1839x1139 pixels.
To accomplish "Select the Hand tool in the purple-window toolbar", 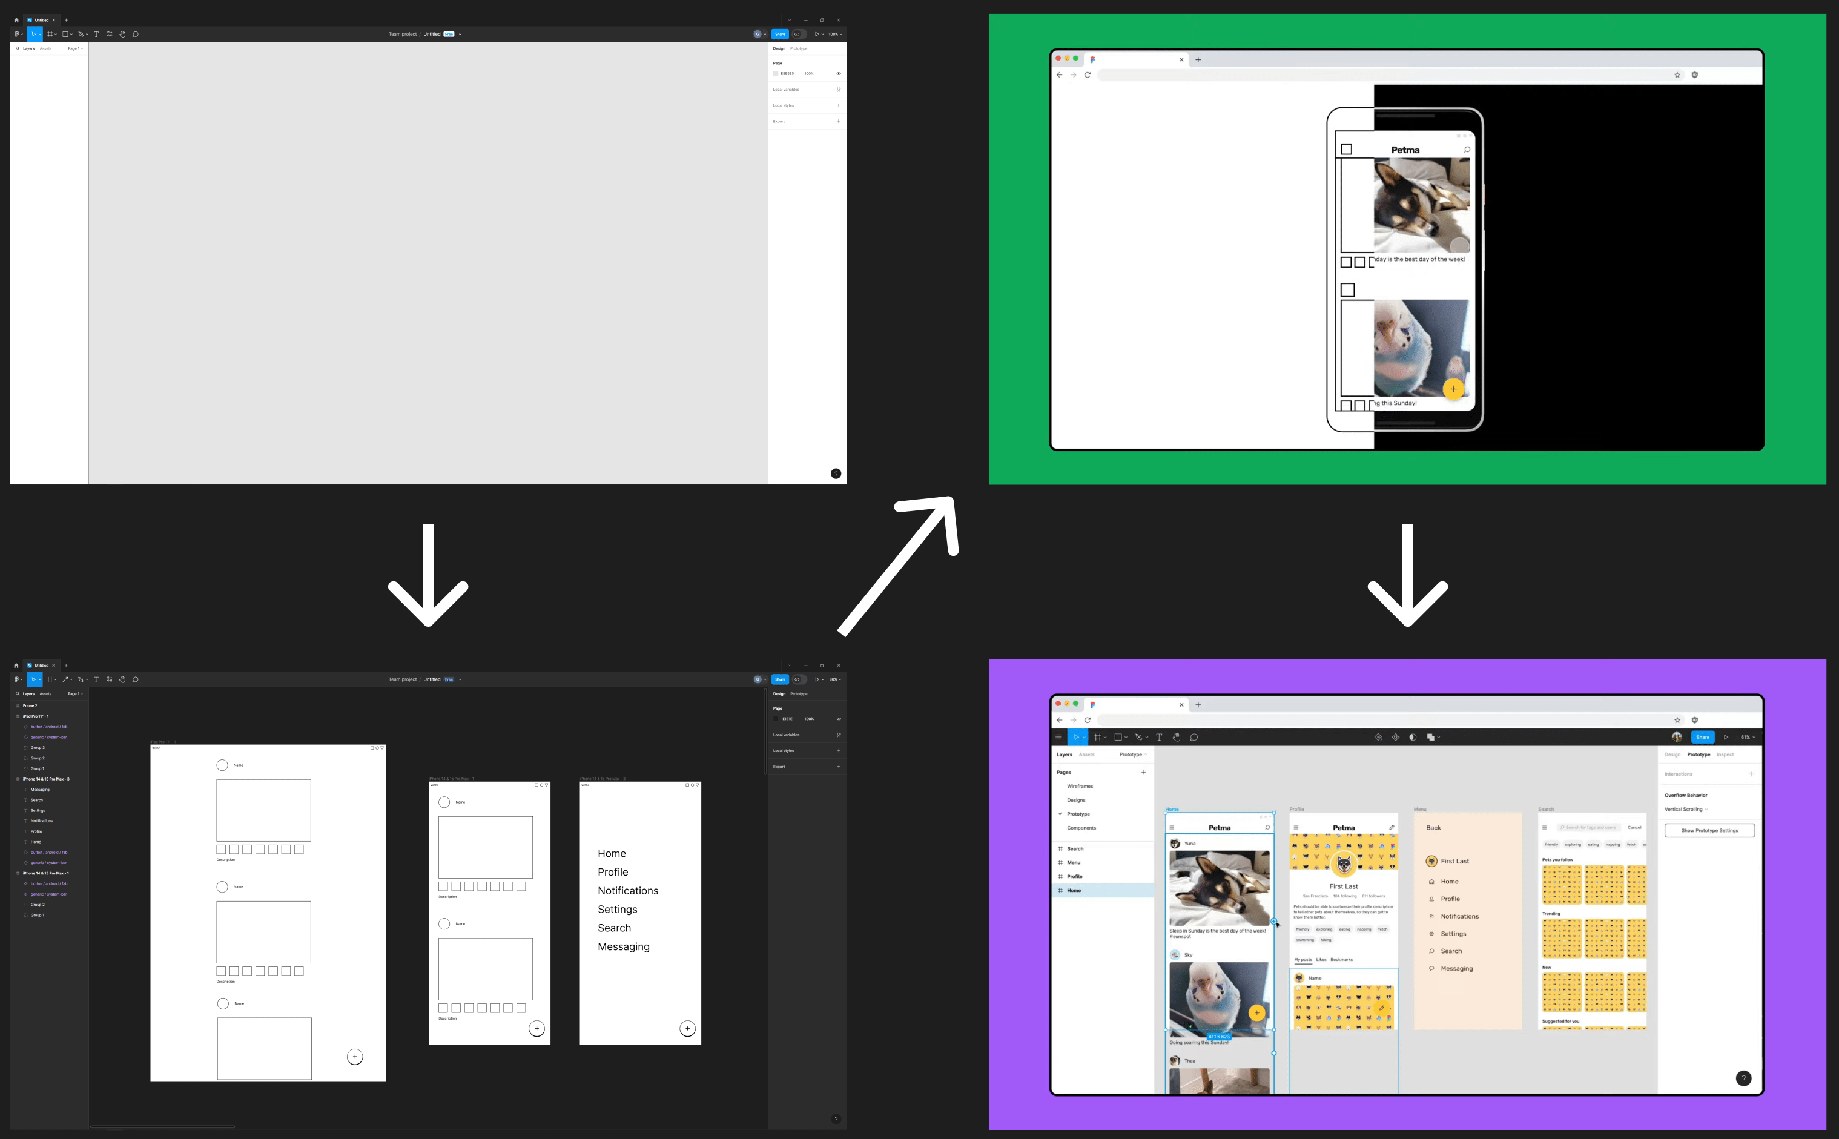I will click(1177, 738).
